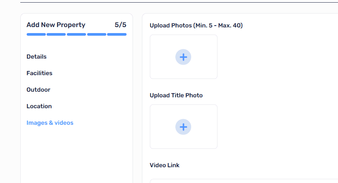Click the second progress bar segment
The height and width of the screenshot is (183, 338).
click(x=56, y=34)
